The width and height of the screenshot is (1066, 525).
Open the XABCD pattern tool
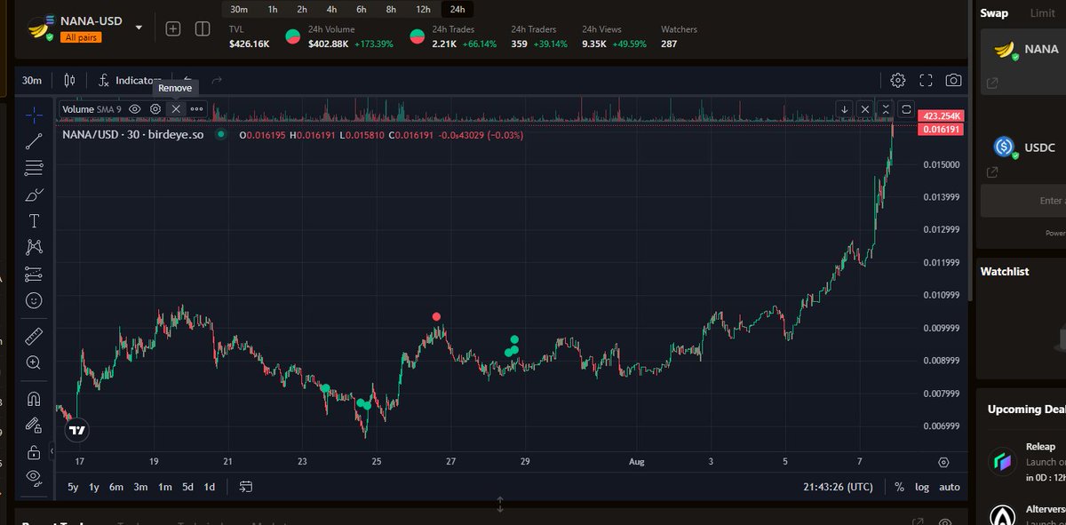pos(33,247)
